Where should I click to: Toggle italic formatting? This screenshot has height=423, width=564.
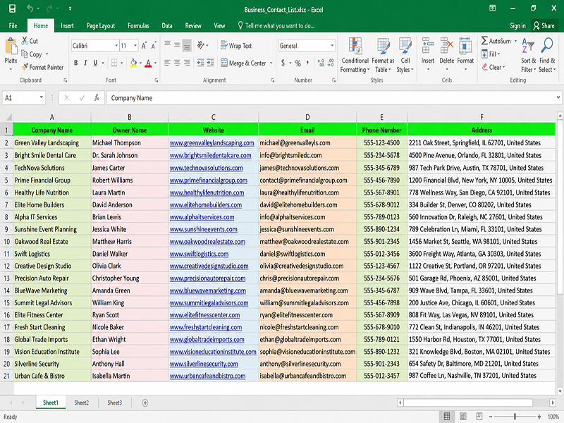[85, 63]
